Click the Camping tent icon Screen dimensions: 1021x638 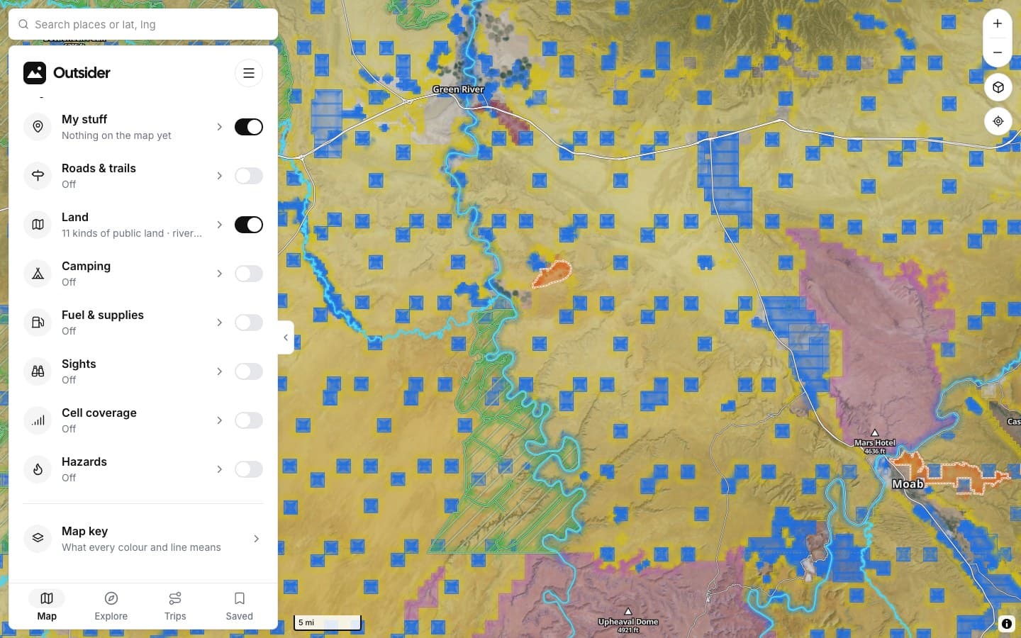tap(38, 274)
